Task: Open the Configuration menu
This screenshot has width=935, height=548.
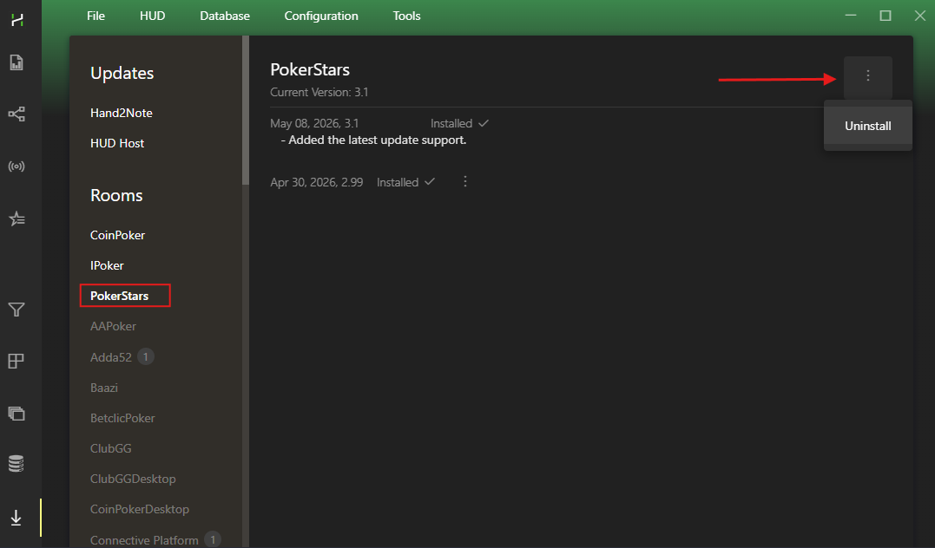Action: coord(321,16)
